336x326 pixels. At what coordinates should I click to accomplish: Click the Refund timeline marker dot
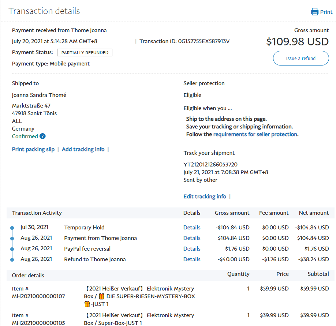click(12, 260)
